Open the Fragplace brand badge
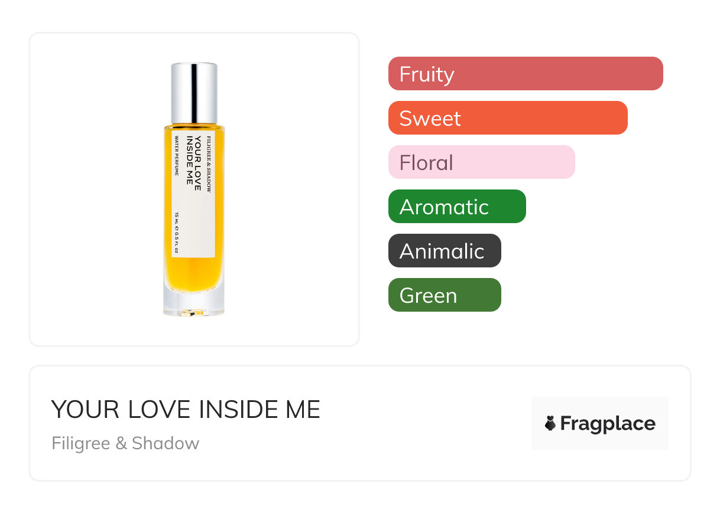 [x=600, y=423]
